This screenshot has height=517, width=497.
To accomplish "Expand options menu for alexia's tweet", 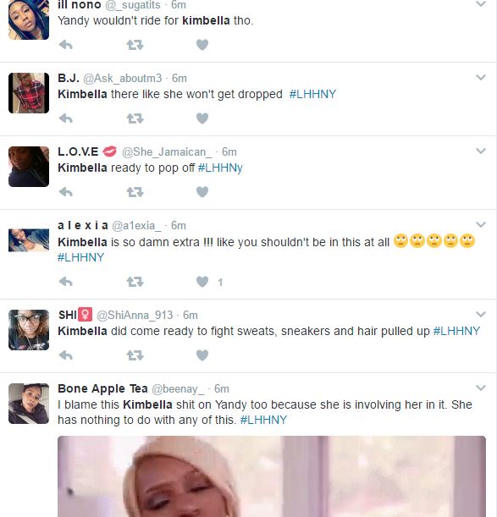I will [481, 224].
